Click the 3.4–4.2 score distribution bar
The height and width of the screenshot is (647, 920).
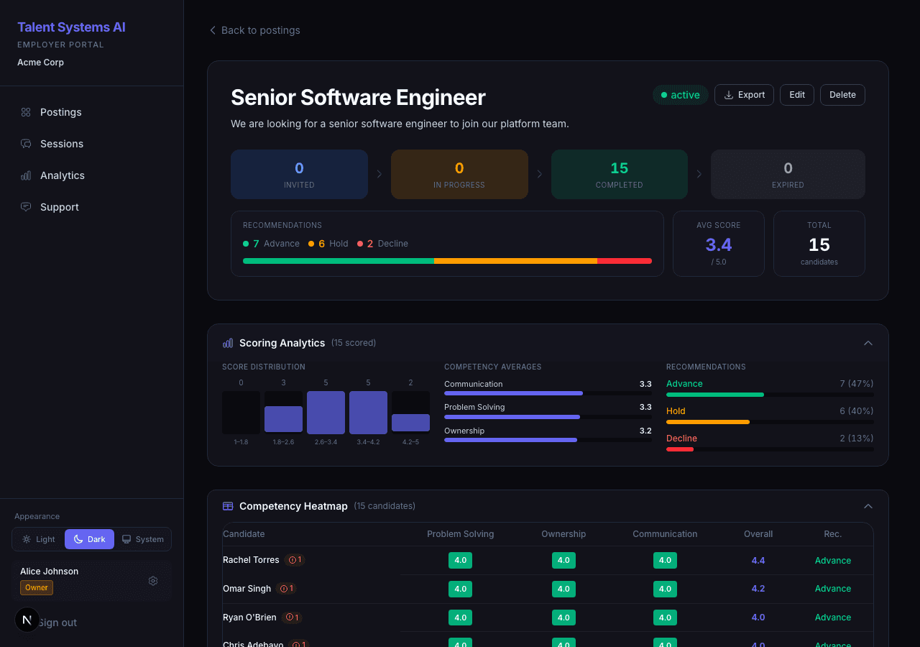pyautogui.click(x=368, y=413)
